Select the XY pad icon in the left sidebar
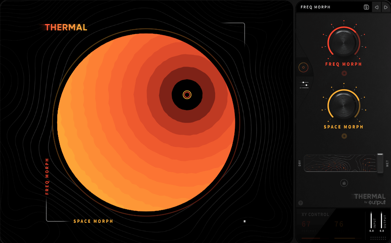 pyautogui.click(x=303, y=67)
